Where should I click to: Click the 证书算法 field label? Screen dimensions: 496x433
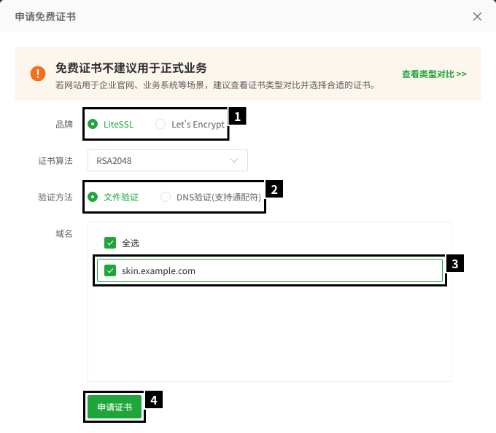tap(55, 160)
